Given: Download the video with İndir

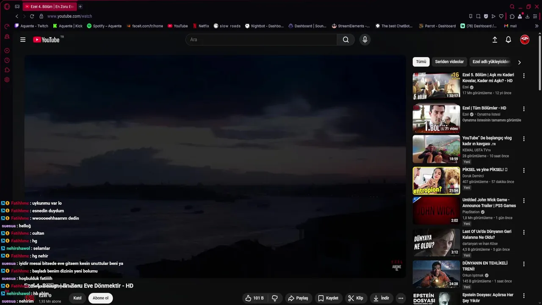Looking at the screenshot, I should pyautogui.click(x=381, y=298).
